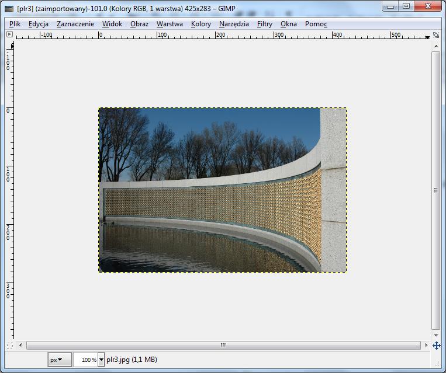Click the horizontal scrollbar thumb
This screenshot has width=446, height=373.
223,345
